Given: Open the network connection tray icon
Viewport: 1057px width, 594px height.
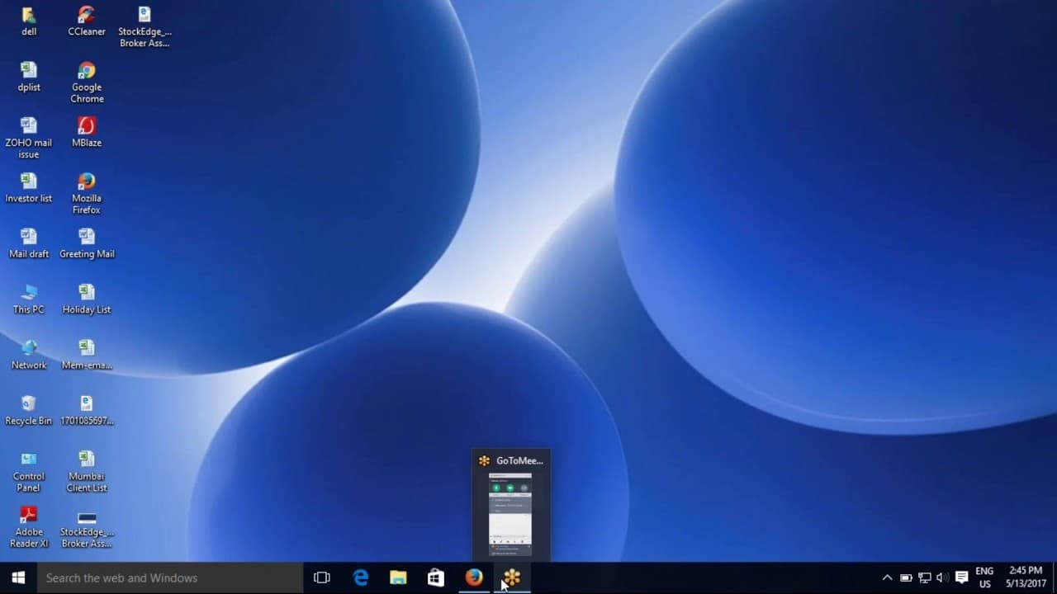Looking at the screenshot, I should [925, 577].
